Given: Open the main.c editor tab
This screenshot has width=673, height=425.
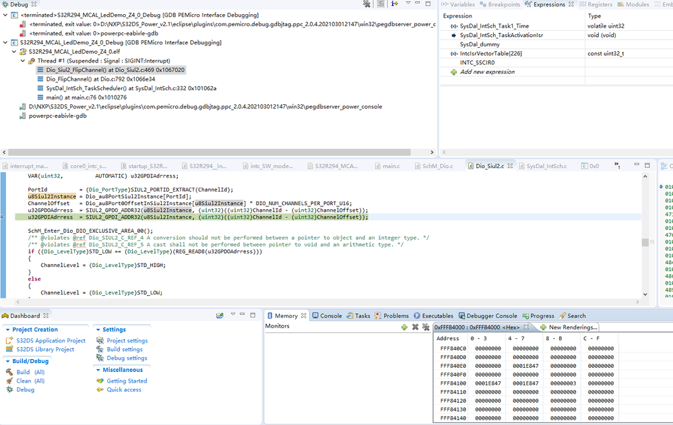Looking at the screenshot, I should (x=387, y=166).
